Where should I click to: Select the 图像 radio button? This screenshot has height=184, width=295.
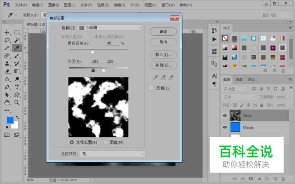(106, 142)
